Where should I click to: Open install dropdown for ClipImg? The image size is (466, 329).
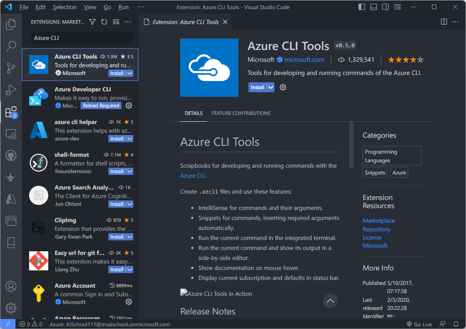tap(130, 237)
